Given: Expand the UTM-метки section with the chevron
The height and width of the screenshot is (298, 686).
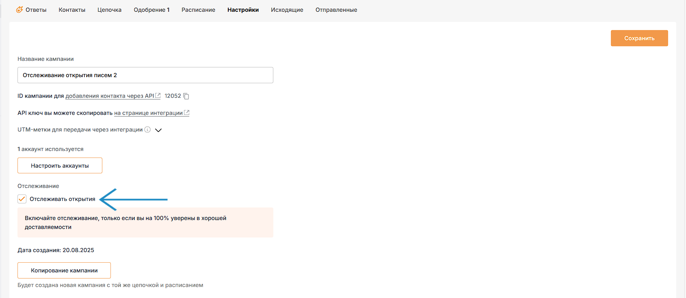Looking at the screenshot, I should point(158,130).
